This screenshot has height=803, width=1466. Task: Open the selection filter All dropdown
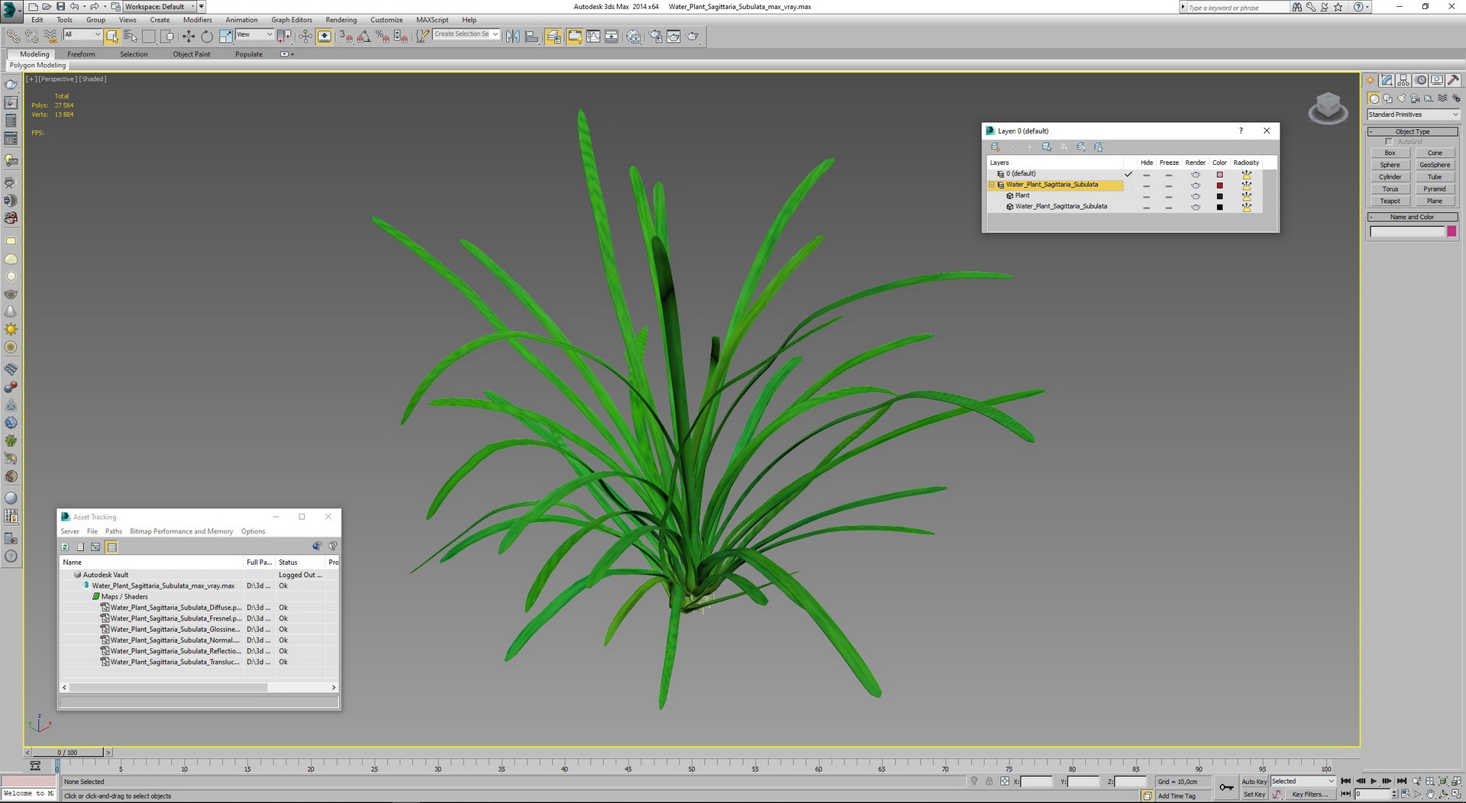[82, 34]
